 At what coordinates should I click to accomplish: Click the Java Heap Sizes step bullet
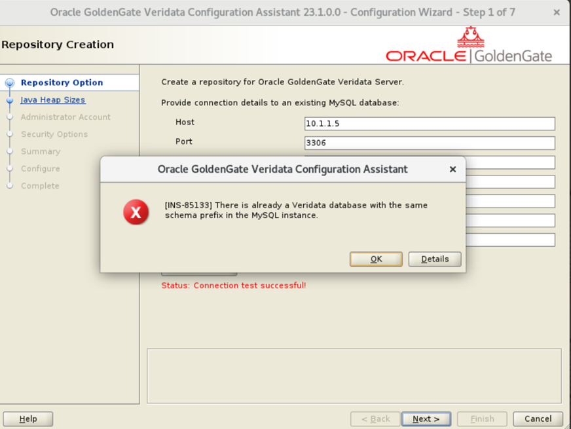pos(9,100)
